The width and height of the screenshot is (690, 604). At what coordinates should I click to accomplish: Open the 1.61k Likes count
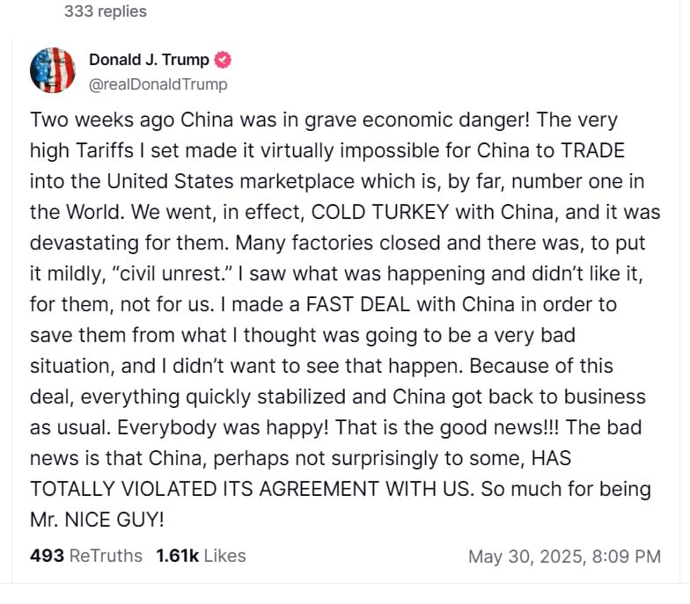pyautogui.click(x=201, y=556)
